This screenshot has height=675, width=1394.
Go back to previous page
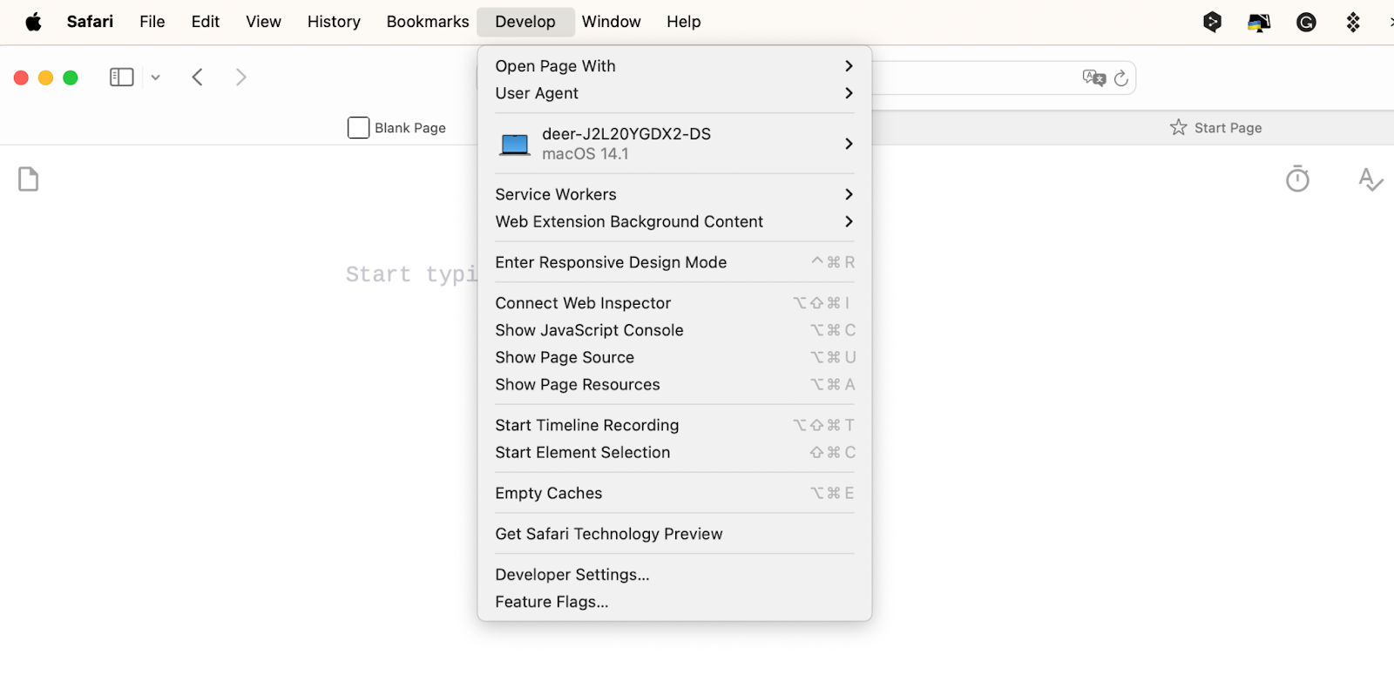(x=198, y=78)
